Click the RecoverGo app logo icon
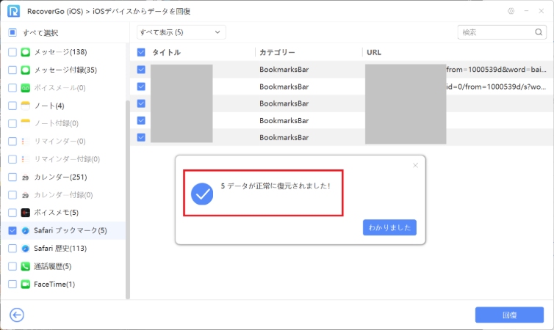 13,11
